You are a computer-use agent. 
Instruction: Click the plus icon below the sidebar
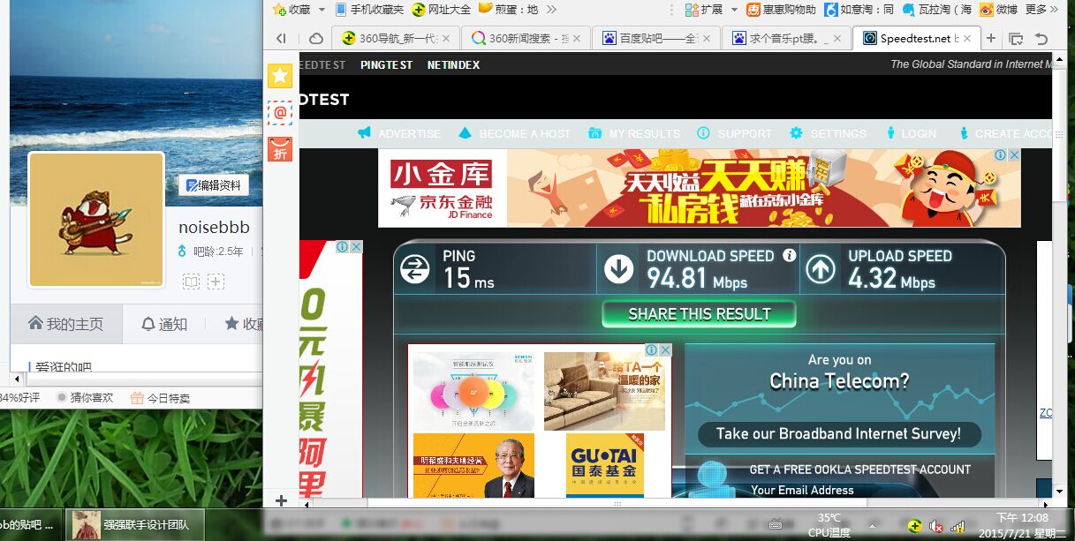[x=281, y=500]
